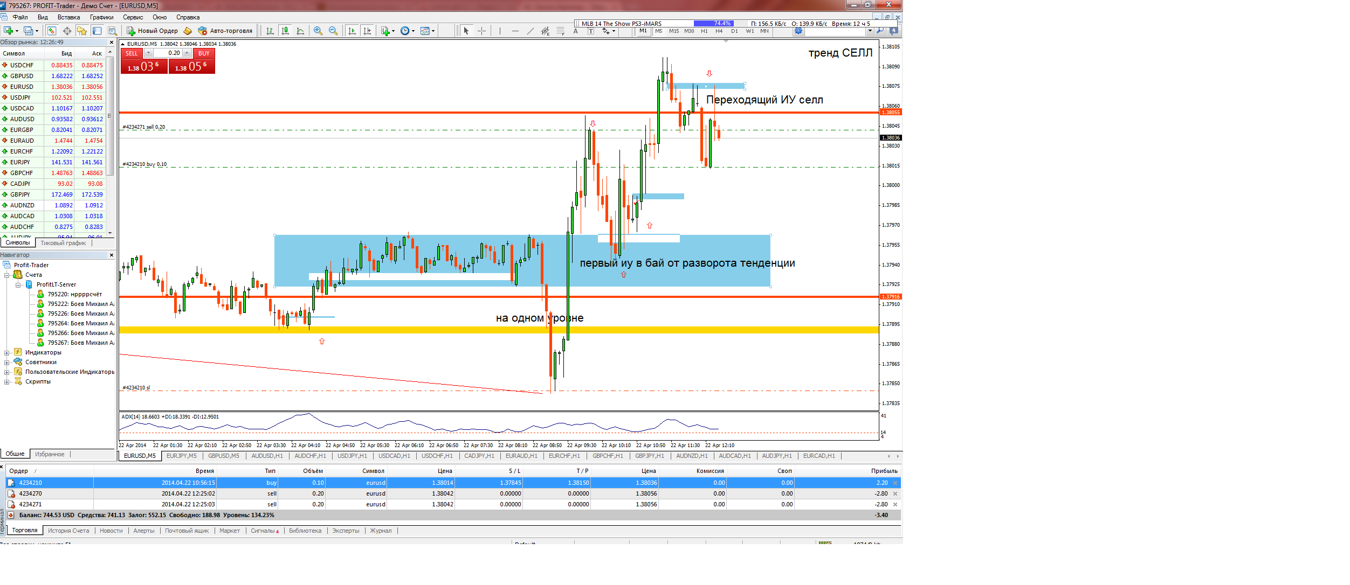Click the Новый Ордер button
The image size is (1350, 585).
click(x=152, y=31)
